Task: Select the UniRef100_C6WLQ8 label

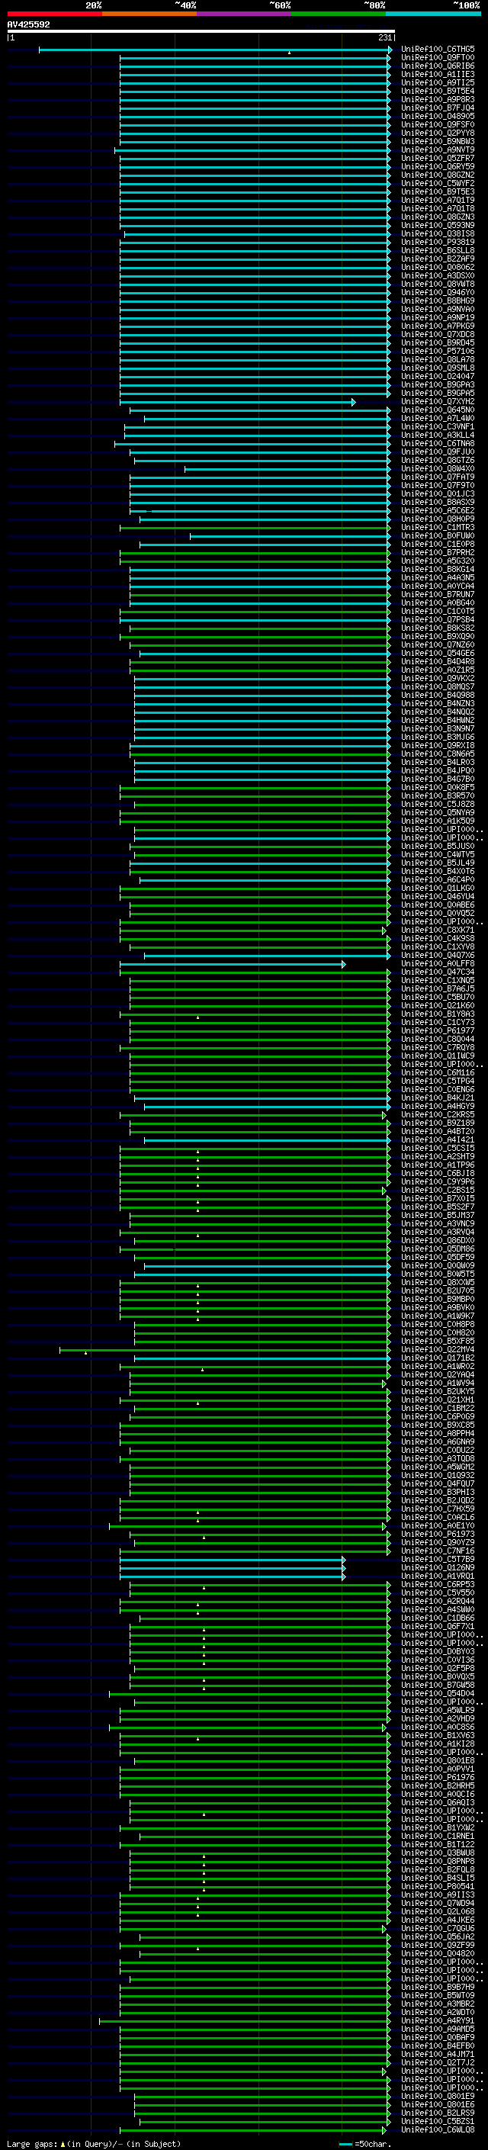Action: tap(438, 2129)
